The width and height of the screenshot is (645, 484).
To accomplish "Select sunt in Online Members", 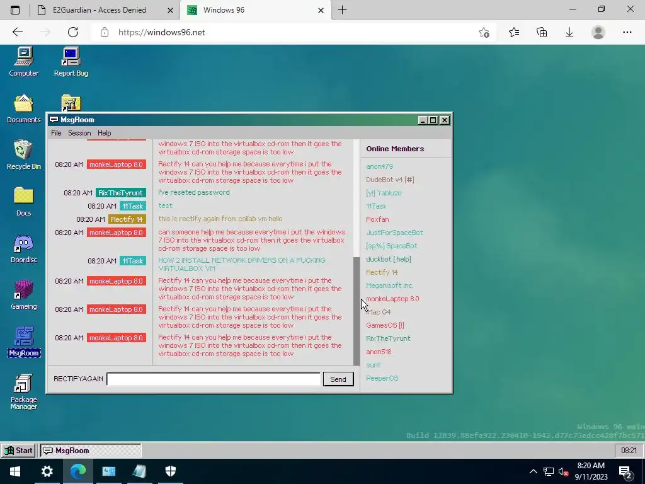I will pyautogui.click(x=373, y=365).
